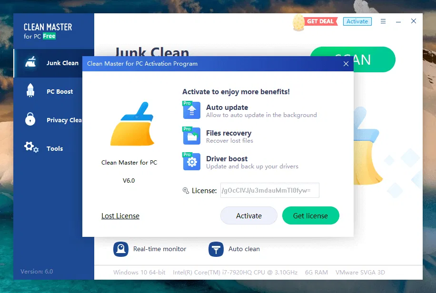436x293 pixels.
Task: Click Activate in the top bar
Action: tap(357, 21)
